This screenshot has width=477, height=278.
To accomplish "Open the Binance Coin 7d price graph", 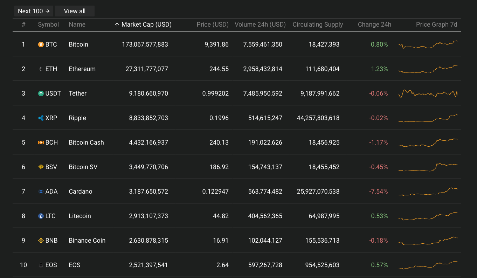I will pyautogui.click(x=428, y=241).
